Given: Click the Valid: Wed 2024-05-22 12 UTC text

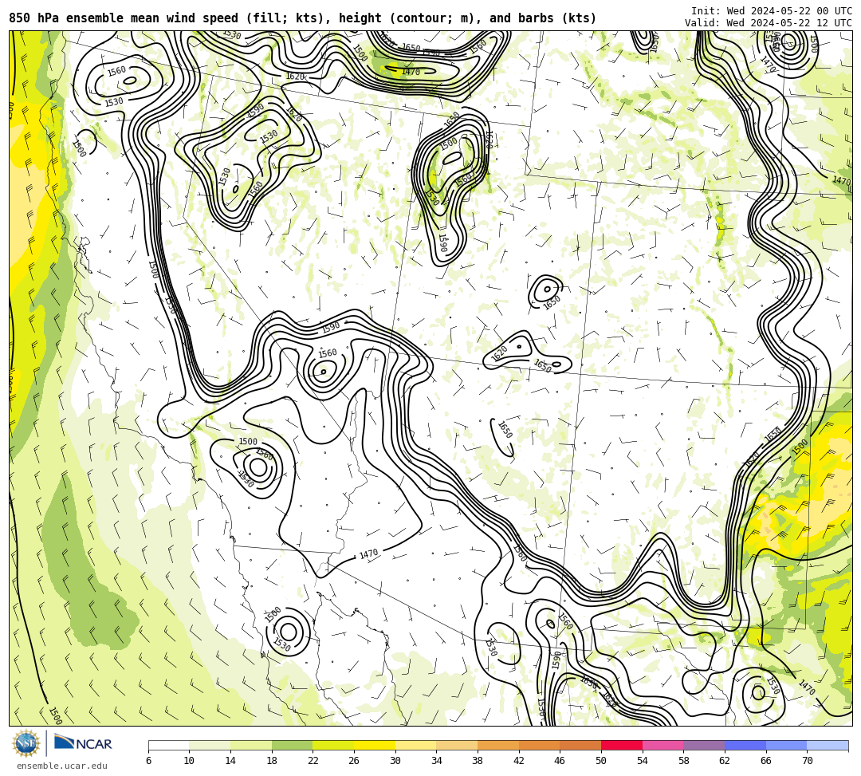Looking at the screenshot, I should click(769, 23).
